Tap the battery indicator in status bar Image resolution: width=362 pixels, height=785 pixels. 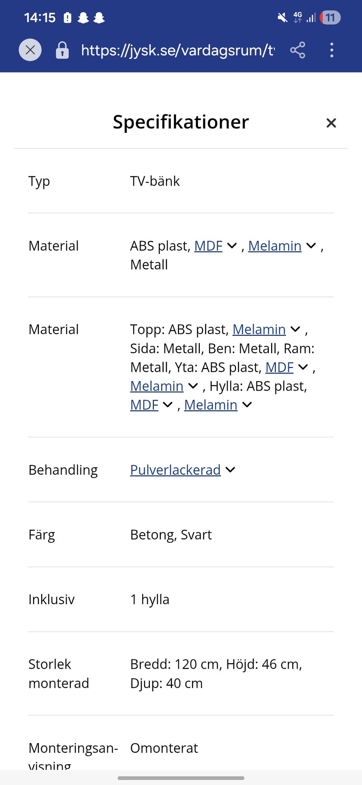point(330,17)
